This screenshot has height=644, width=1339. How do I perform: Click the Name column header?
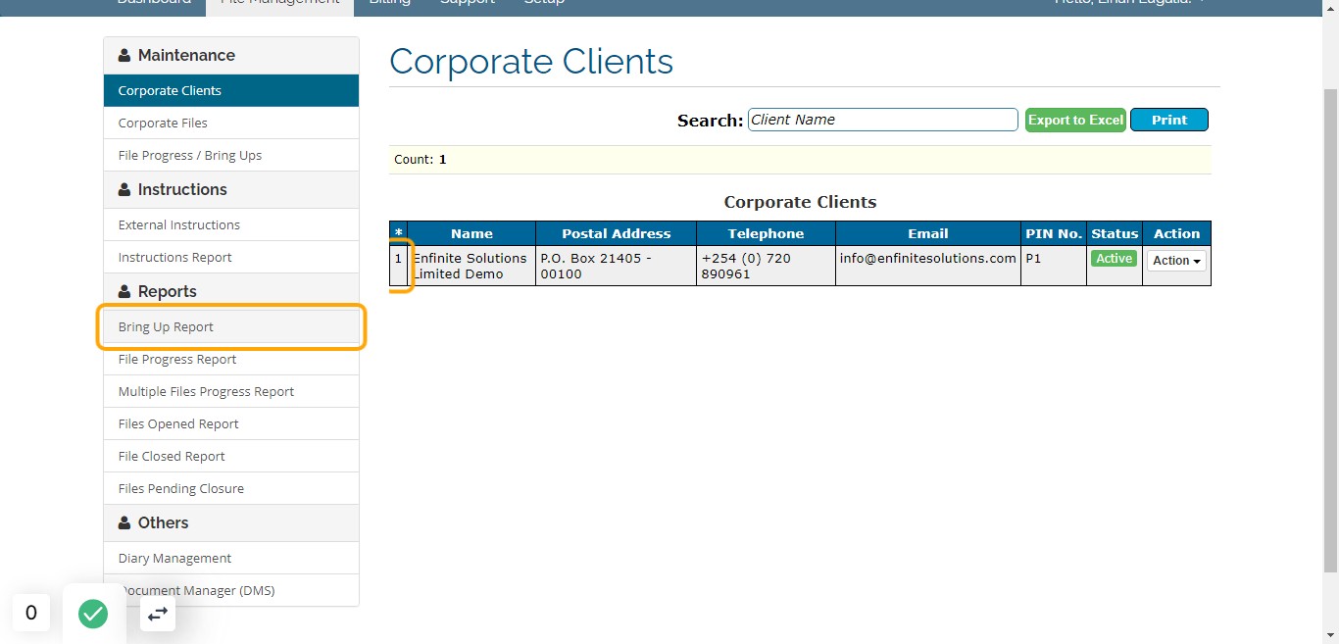[471, 233]
